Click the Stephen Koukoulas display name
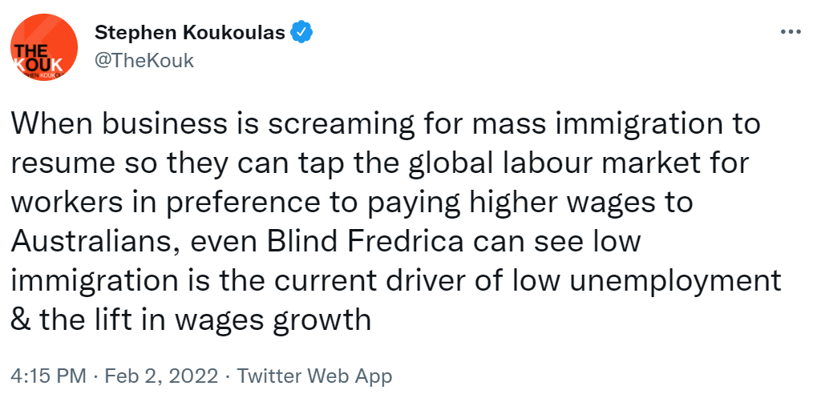This screenshot has width=821, height=398. point(192,33)
